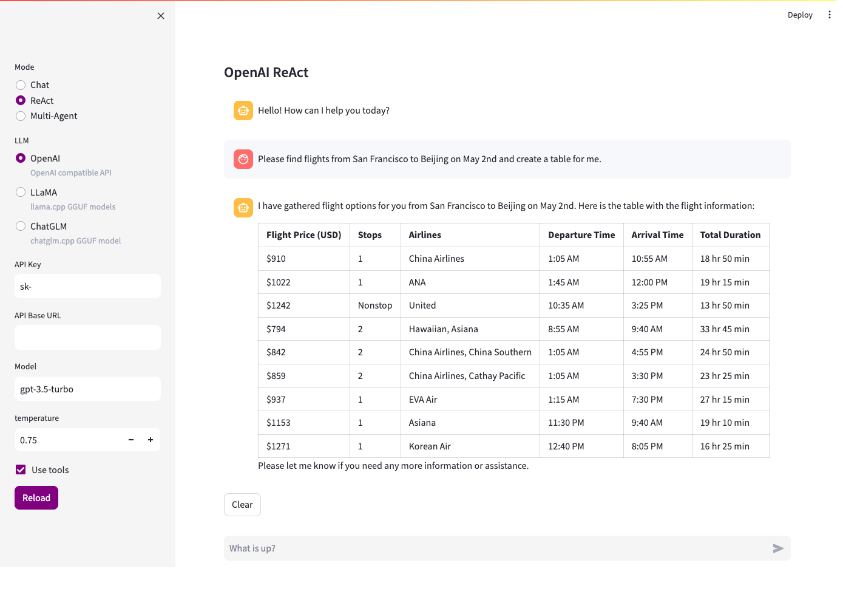The width and height of the screenshot is (843, 594).
Task: Select the Chat mode radio button
Action: coord(21,85)
